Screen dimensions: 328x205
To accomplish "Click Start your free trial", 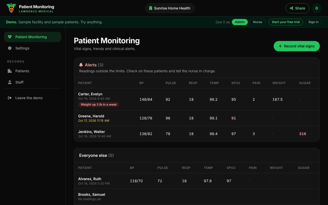I will tap(286, 22).
